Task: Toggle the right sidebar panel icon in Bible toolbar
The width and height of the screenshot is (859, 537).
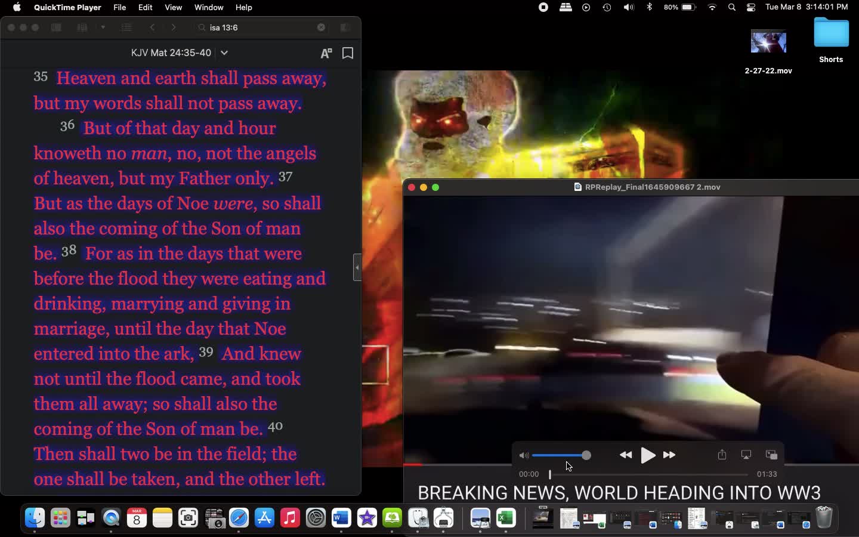Action: coord(345,27)
